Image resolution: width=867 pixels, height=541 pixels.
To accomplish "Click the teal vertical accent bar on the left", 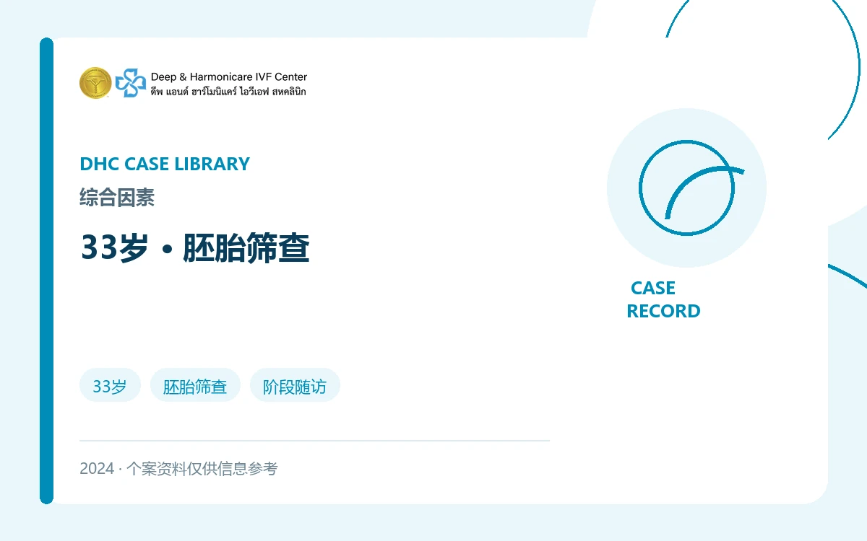I will coord(47,270).
